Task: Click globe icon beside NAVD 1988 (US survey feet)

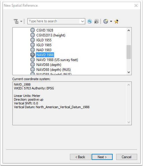Action: coord(33,60)
